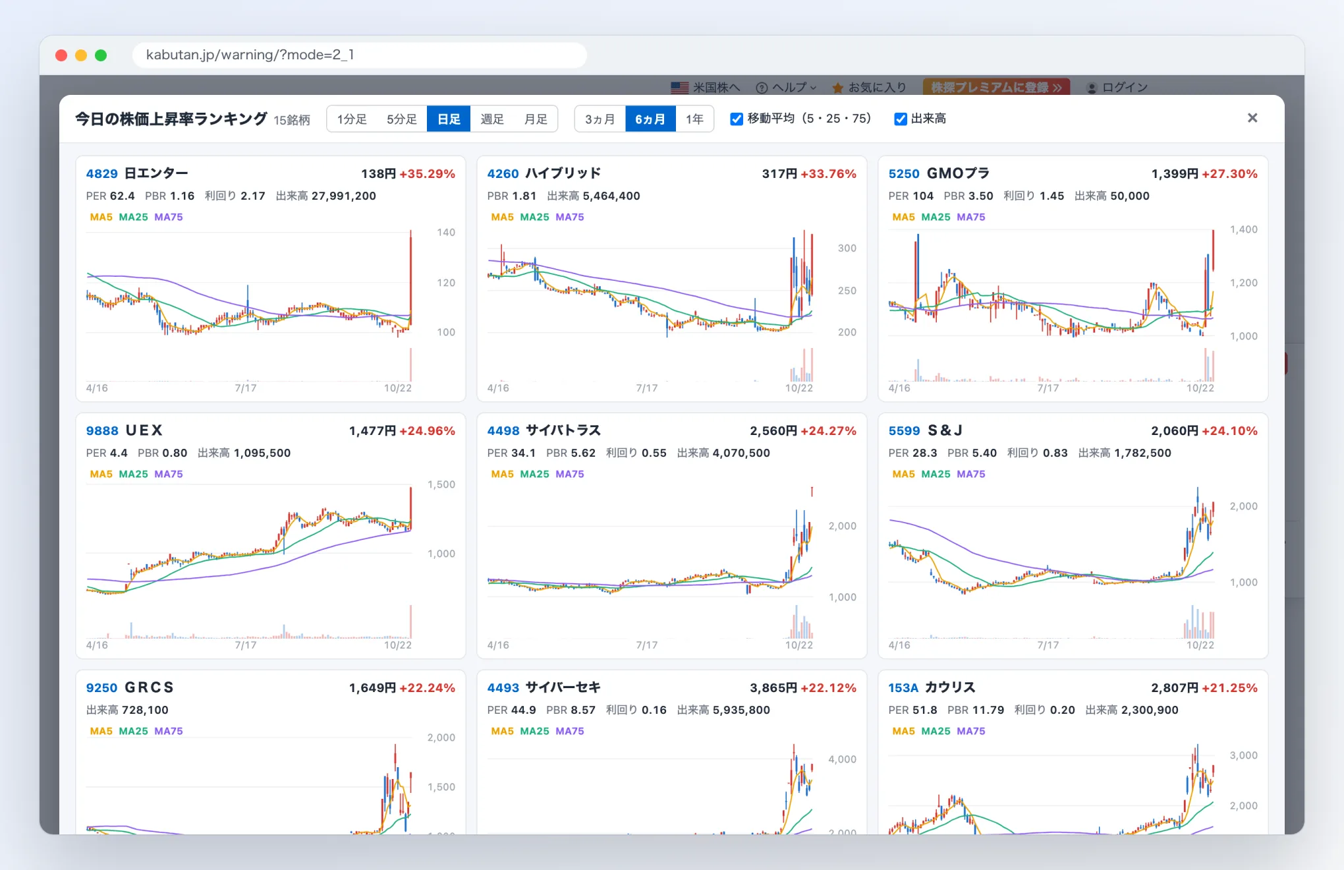Click the 今日の株価上昇率ランキング title
The width and height of the screenshot is (1344, 870).
171,119
